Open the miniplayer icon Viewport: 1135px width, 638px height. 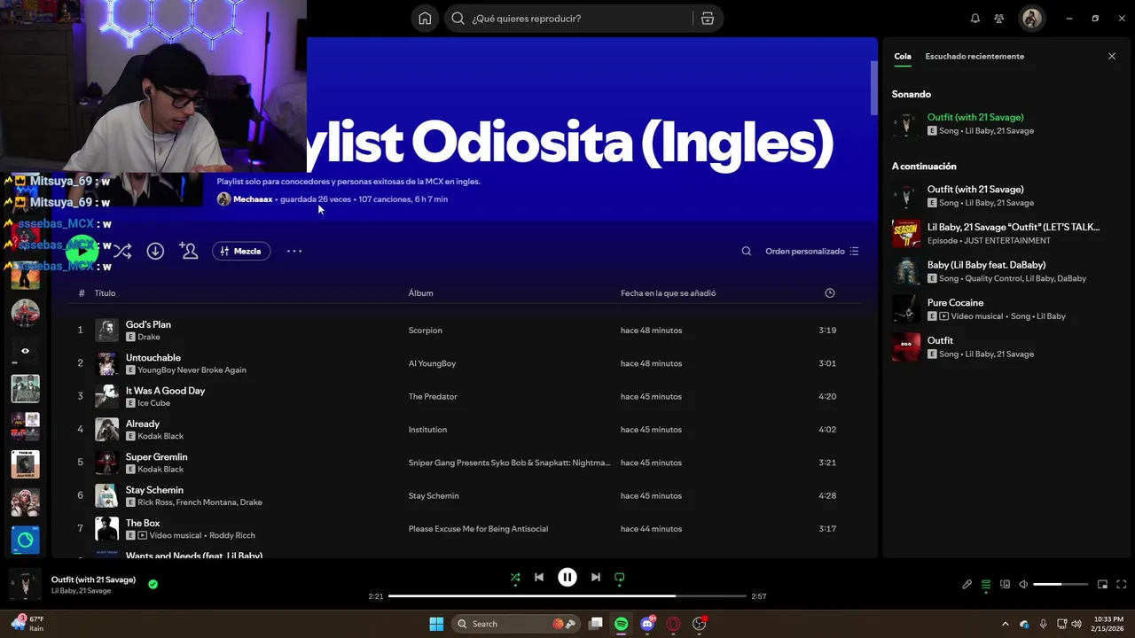[1102, 585]
